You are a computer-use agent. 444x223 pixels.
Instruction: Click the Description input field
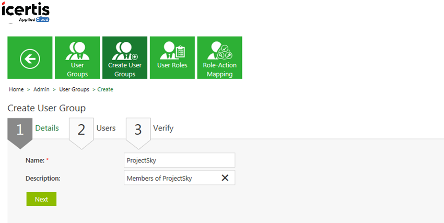click(x=180, y=178)
